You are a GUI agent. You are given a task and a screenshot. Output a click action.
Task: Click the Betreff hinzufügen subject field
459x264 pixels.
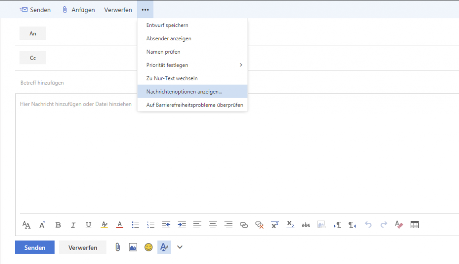pyautogui.click(x=134, y=83)
